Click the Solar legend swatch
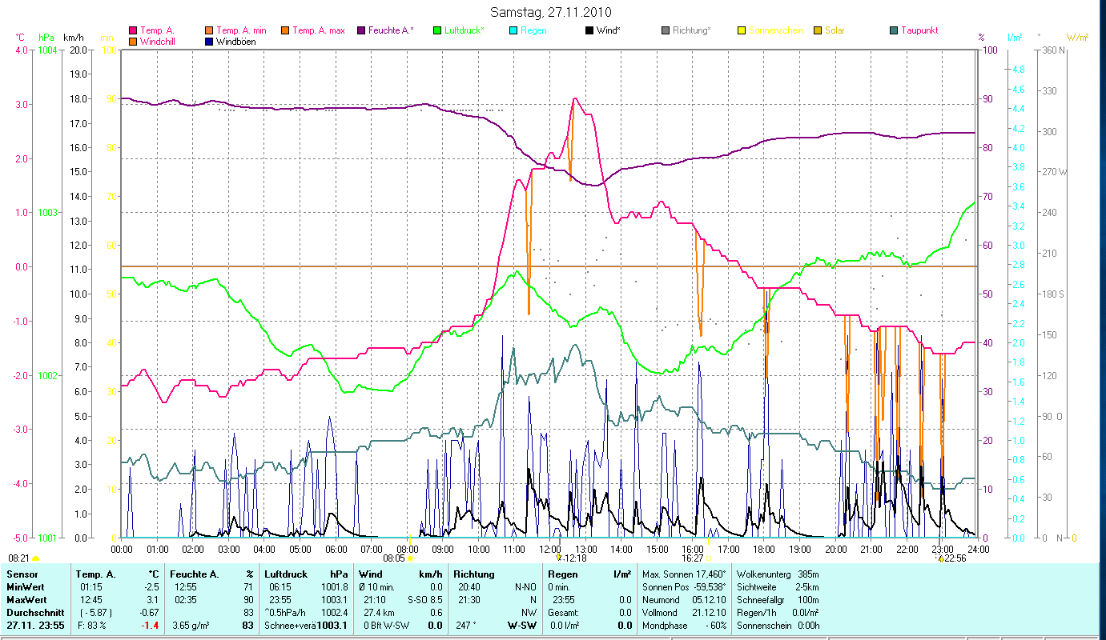Image resolution: width=1106 pixels, height=640 pixels. [x=817, y=30]
